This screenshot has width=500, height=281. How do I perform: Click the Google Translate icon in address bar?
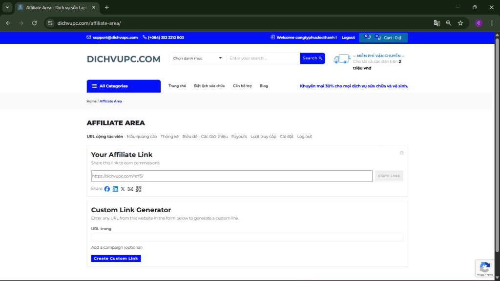tap(437, 23)
